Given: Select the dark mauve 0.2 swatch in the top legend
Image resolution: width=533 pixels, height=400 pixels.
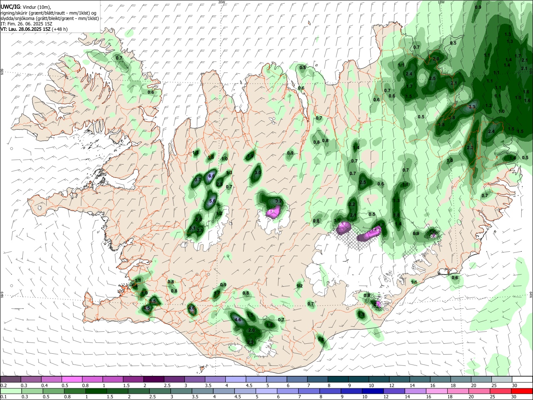Looking at the screenshot, I should click(10, 379).
